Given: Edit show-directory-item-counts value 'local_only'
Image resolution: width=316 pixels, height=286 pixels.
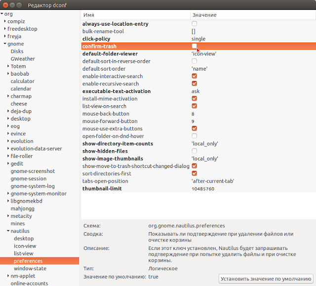Looking at the screenshot, I should point(204,144).
